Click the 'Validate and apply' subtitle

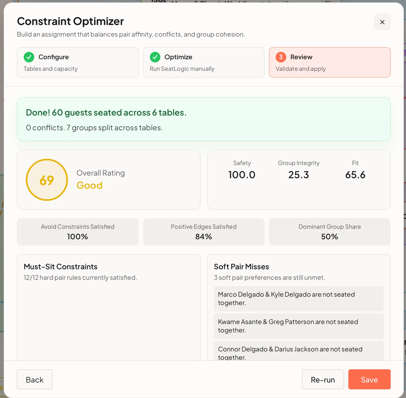click(x=301, y=69)
